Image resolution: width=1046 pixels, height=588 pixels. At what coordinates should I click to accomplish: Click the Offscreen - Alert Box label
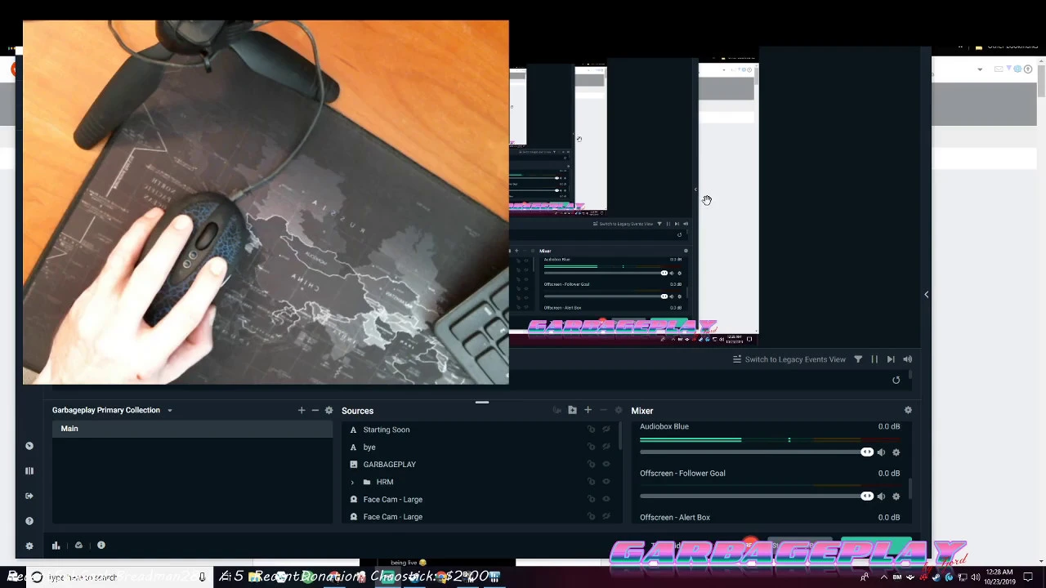(x=675, y=517)
